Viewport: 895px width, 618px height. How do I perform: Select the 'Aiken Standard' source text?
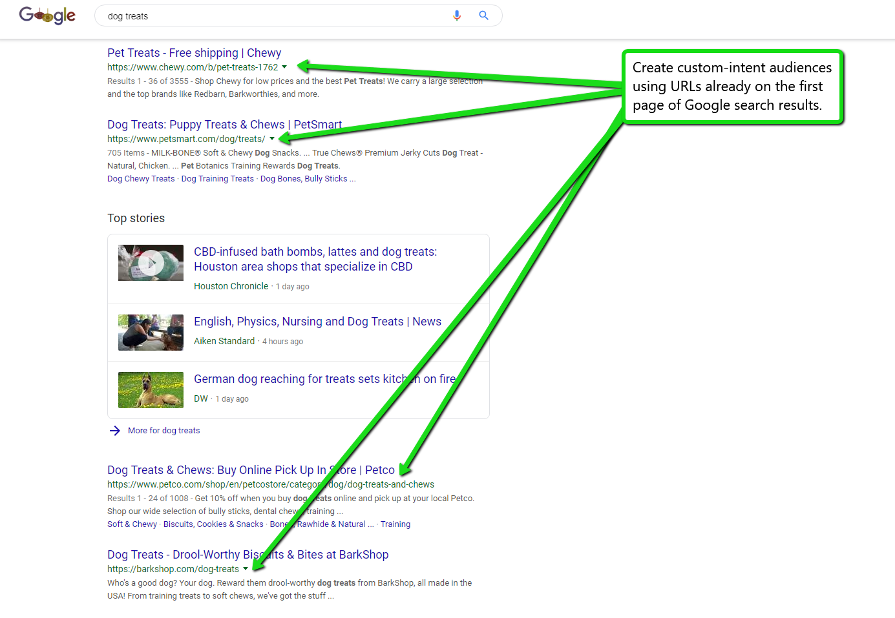pos(224,341)
